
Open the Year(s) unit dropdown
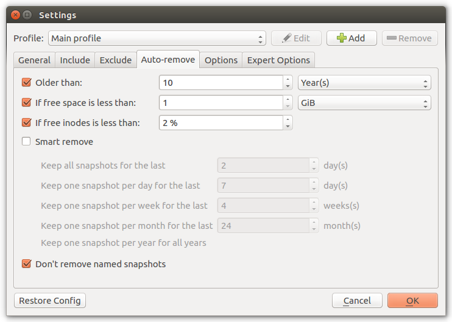[364, 83]
